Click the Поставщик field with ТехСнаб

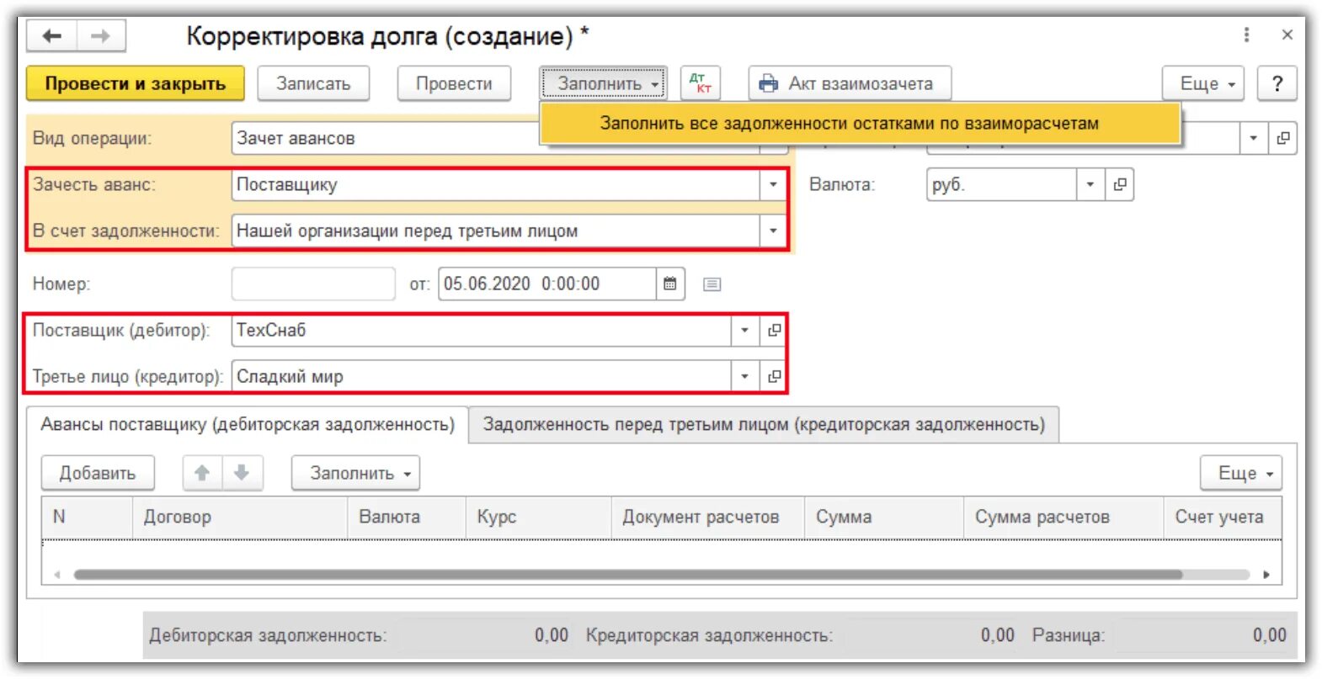(481, 331)
